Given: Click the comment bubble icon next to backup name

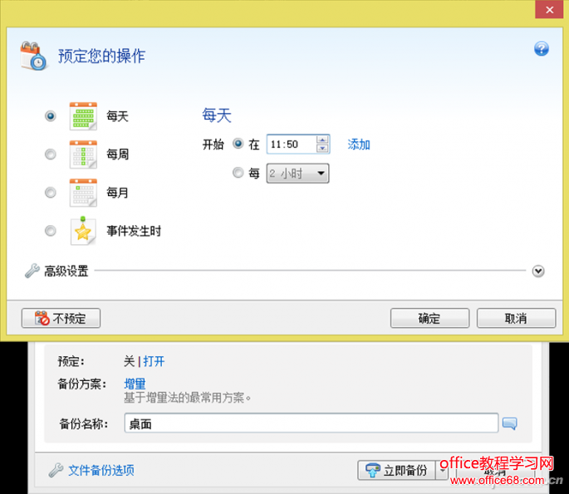Looking at the screenshot, I should point(509,423).
